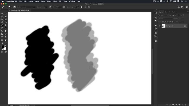Select the Magic Wand tool
The width and height of the screenshot is (189, 106).
pyautogui.click(x=6, y=16)
